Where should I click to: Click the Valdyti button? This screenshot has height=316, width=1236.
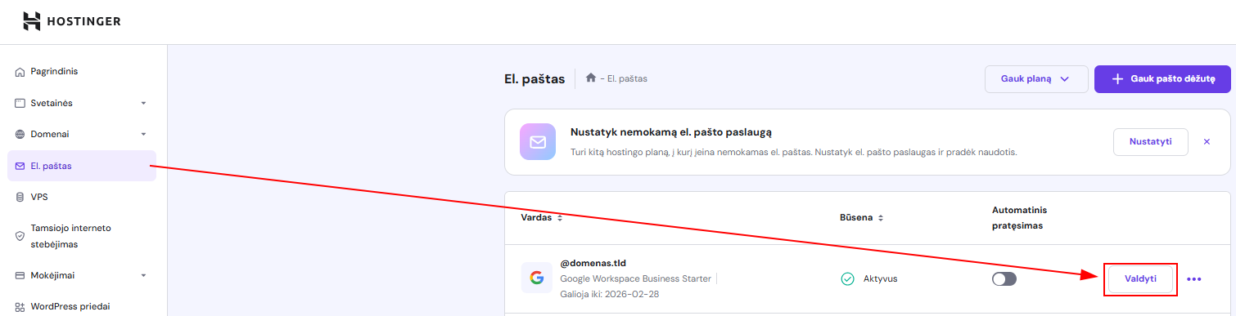pos(1140,278)
